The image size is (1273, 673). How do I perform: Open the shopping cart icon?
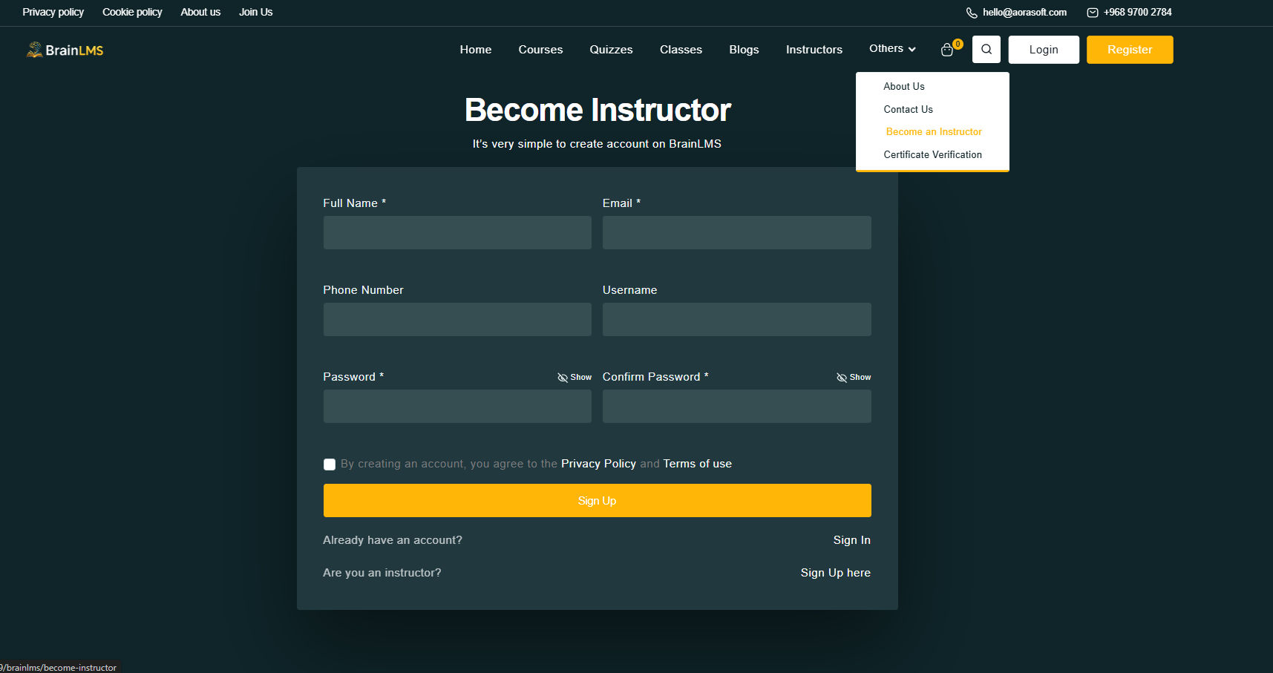point(947,50)
